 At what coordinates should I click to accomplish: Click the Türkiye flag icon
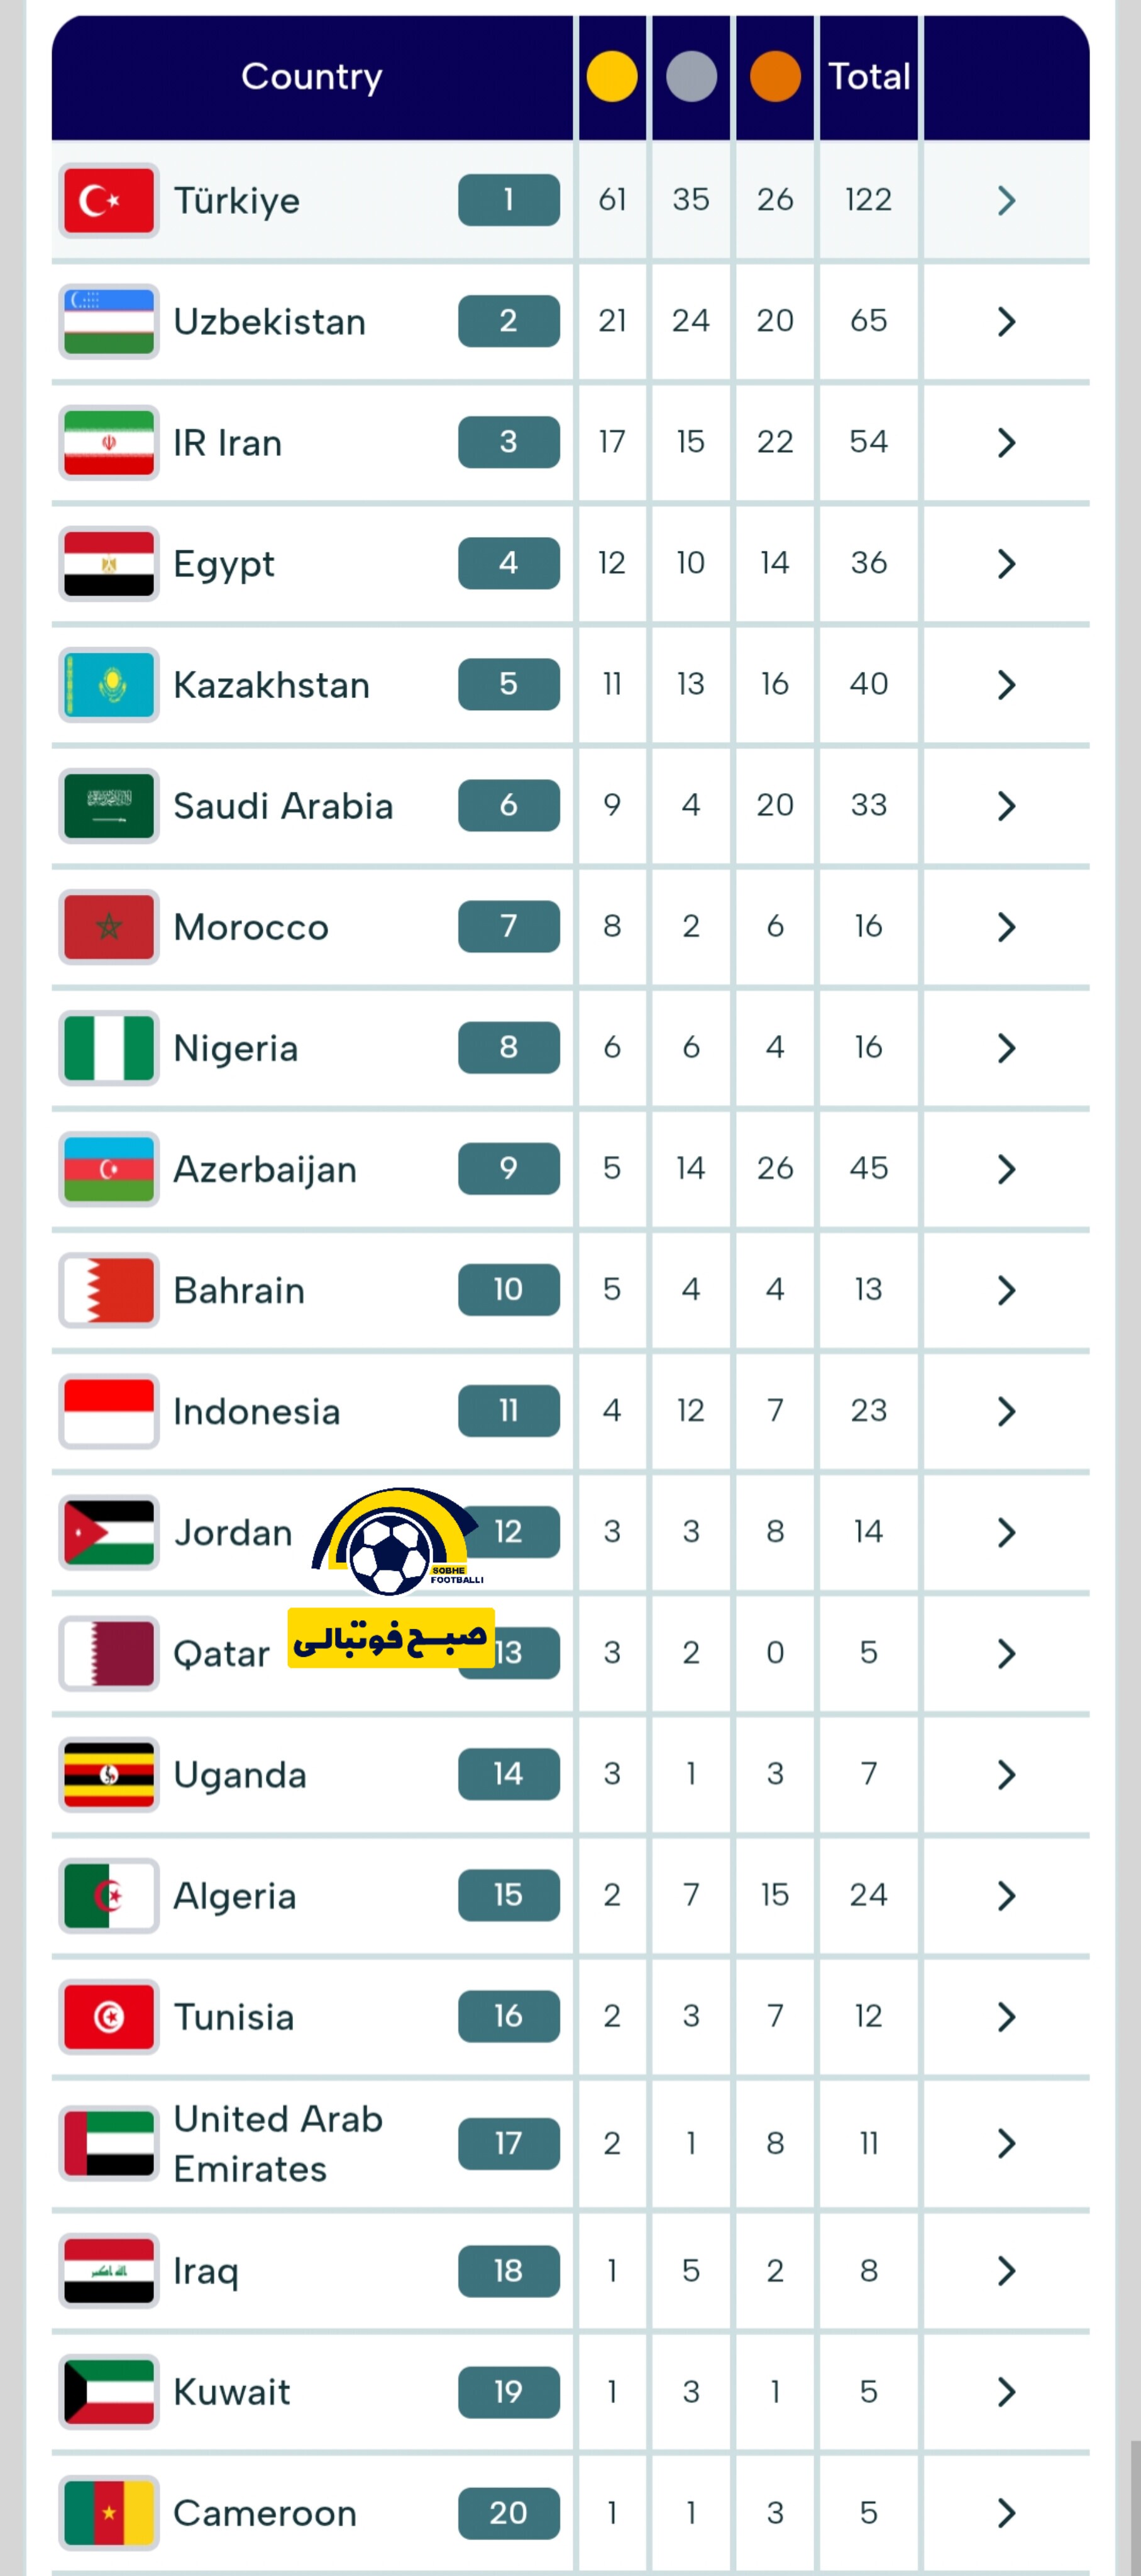point(108,200)
